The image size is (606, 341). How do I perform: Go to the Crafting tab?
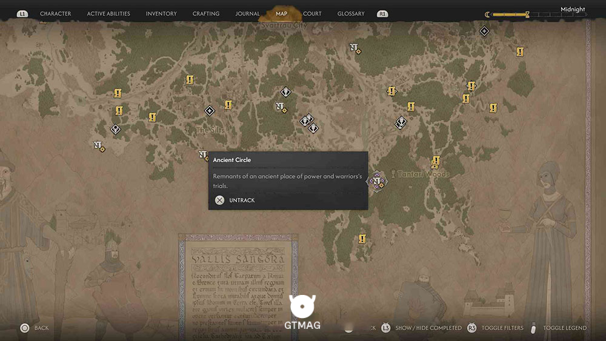(206, 13)
